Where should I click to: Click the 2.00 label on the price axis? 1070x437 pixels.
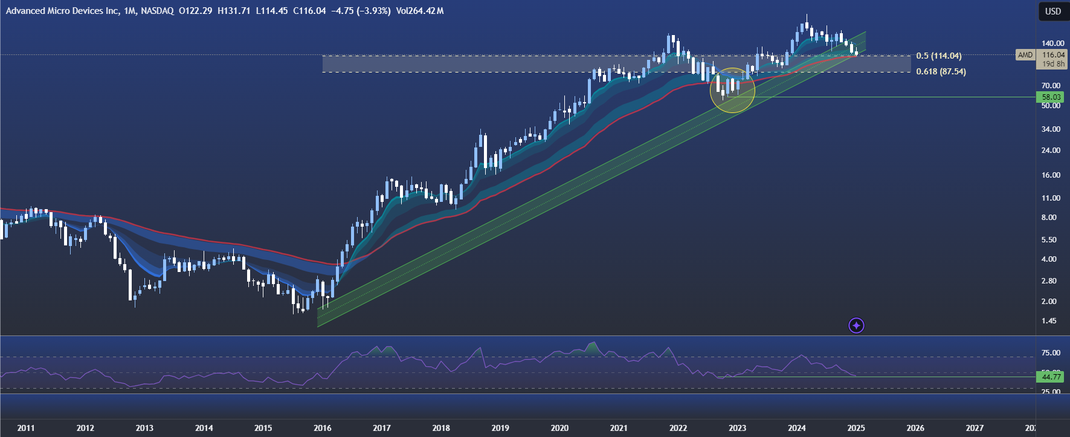tap(1049, 302)
